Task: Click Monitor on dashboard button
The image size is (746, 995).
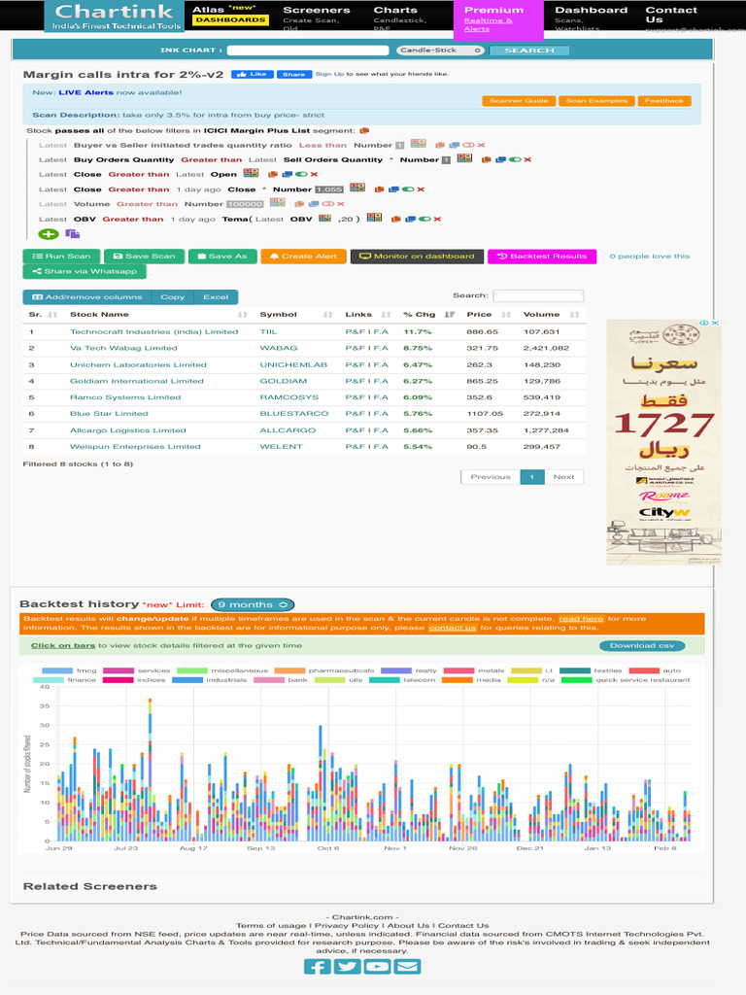Action: point(417,257)
